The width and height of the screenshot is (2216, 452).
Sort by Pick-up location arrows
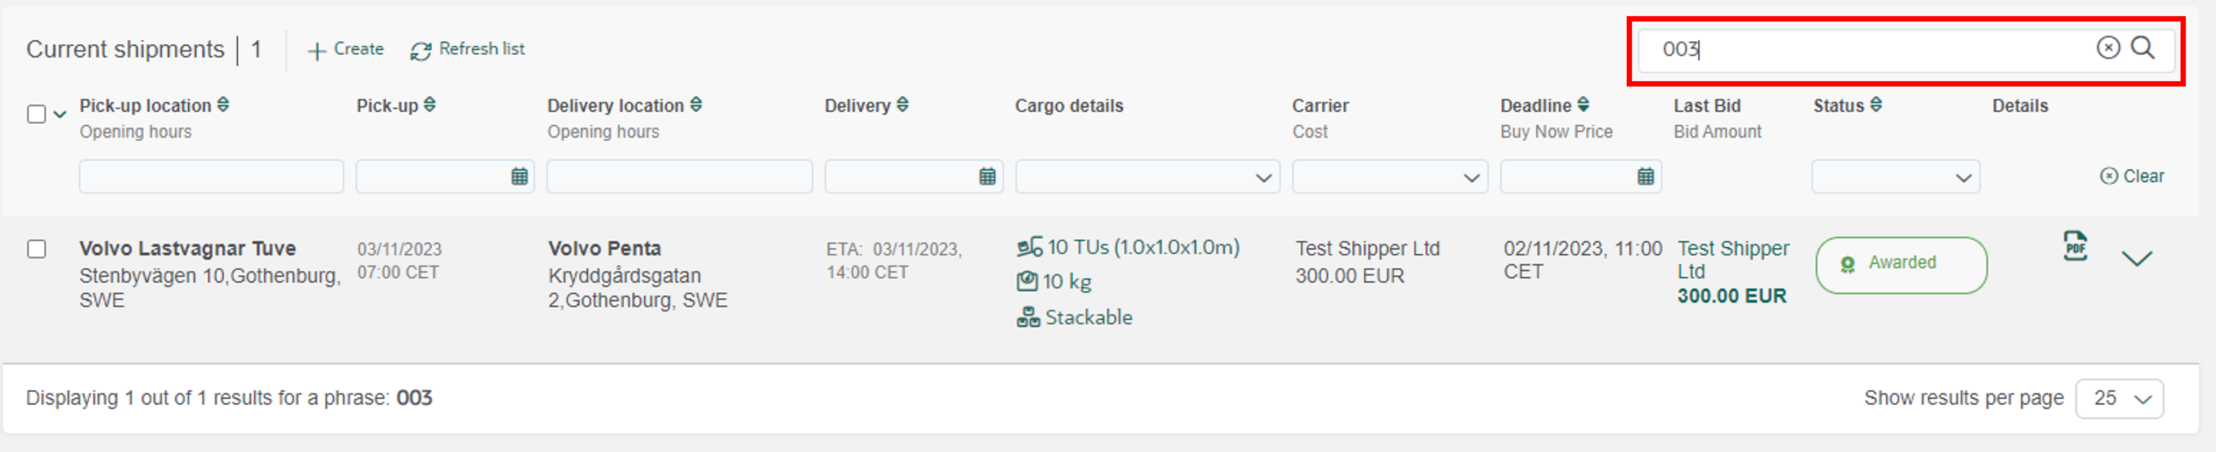tap(223, 105)
